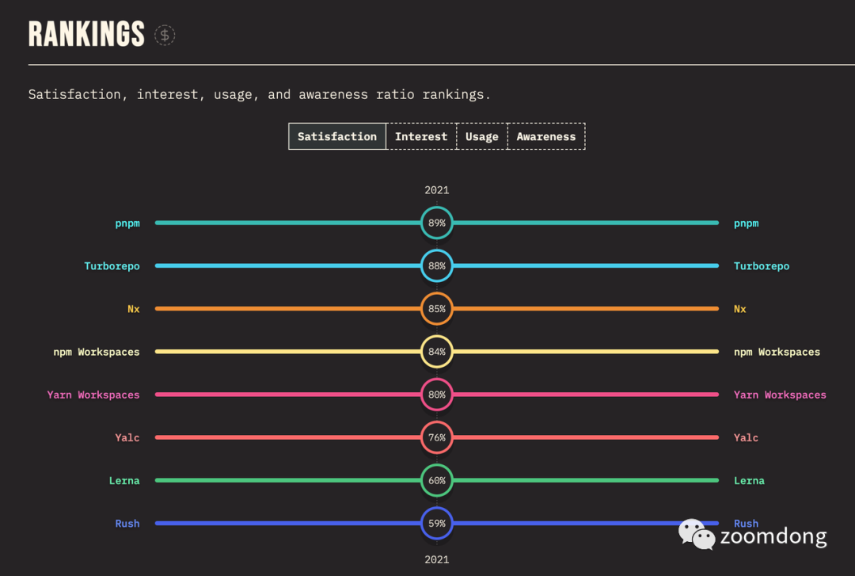Click the left pnpm label
This screenshot has width=855, height=576.
(127, 223)
